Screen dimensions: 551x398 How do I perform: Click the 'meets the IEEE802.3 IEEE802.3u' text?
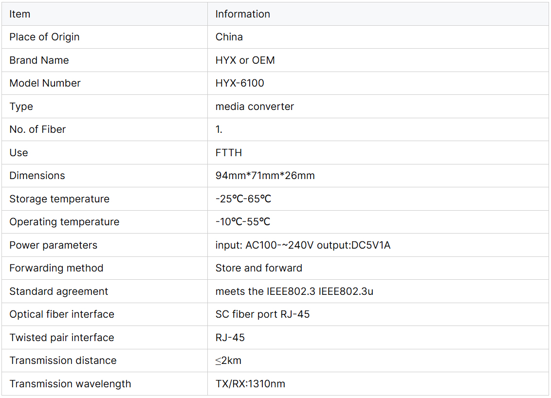pyautogui.click(x=294, y=291)
